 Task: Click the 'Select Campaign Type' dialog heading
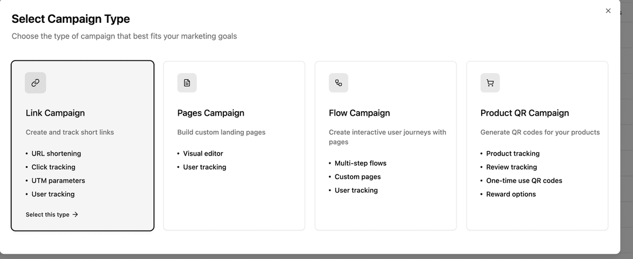(x=70, y=19)
